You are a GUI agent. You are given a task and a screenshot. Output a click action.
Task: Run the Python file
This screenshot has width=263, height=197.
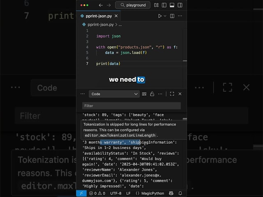[x=160, y=16]
